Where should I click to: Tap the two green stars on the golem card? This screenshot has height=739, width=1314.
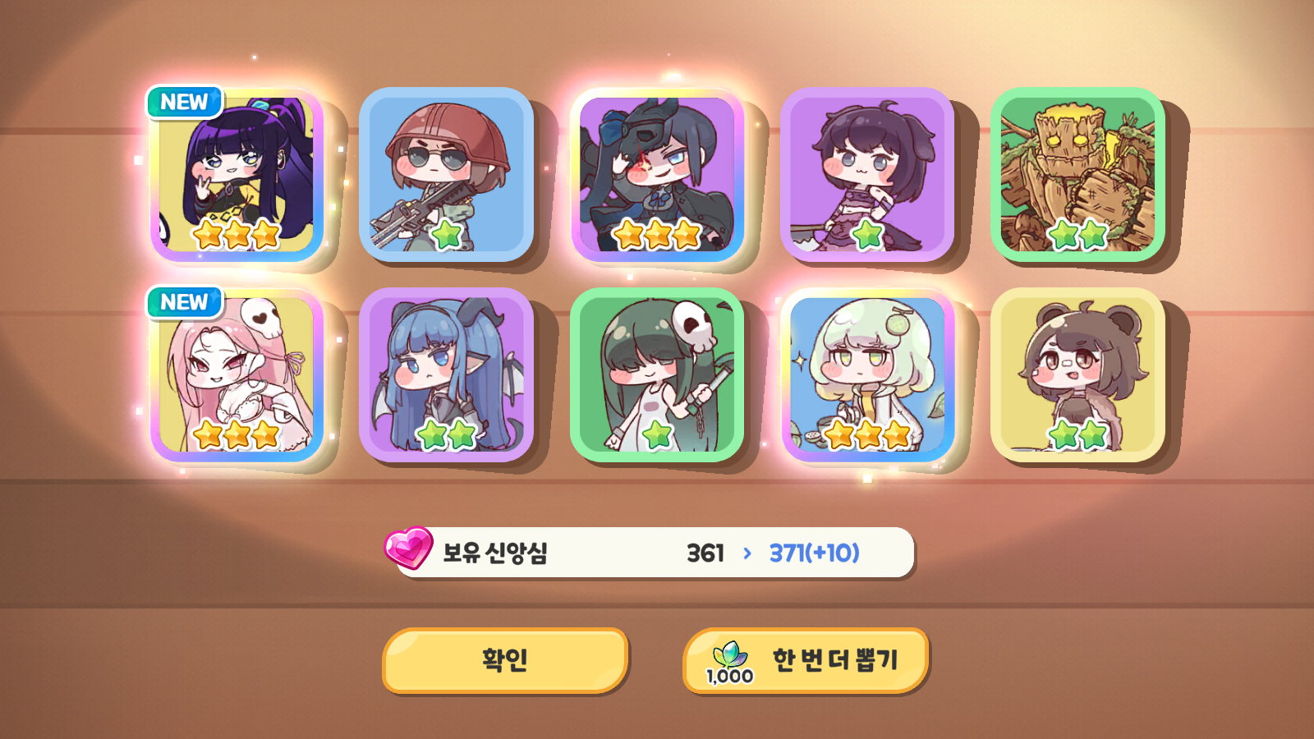click(x=1077, y=235)
